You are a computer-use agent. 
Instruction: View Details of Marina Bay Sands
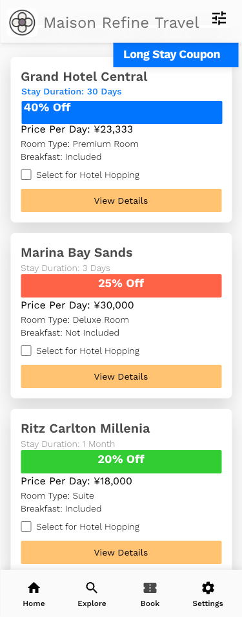[121, 376]
